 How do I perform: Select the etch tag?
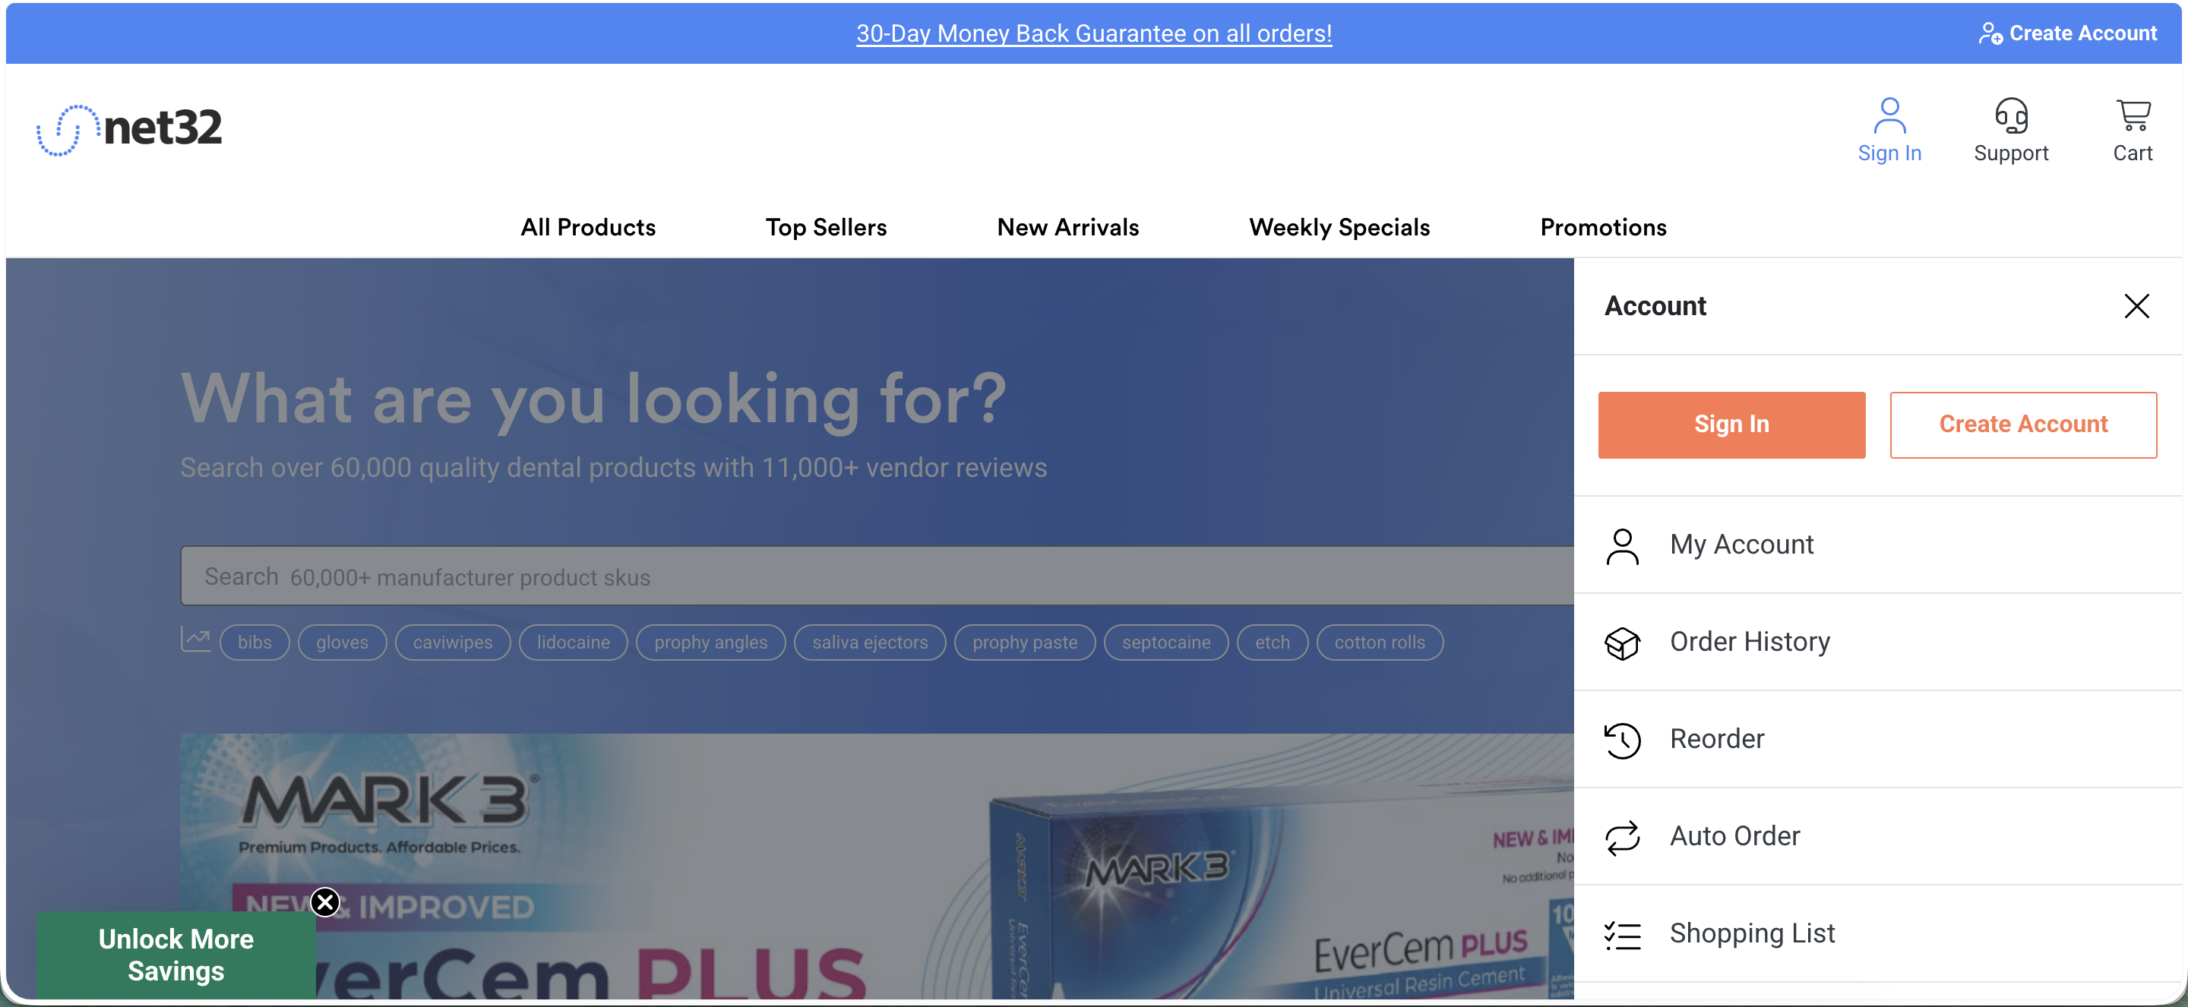pyautogui.click(x=1272, y=642)
